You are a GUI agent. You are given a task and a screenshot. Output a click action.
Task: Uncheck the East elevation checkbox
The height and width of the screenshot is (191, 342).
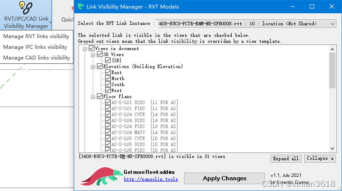pos(108,72)
